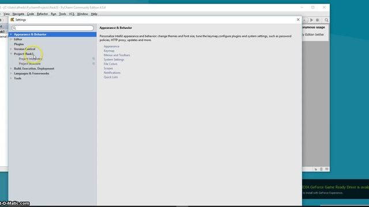Close the PyCharm main window
The height and width of the screenshot is (207, 369).
click(324, 7)
